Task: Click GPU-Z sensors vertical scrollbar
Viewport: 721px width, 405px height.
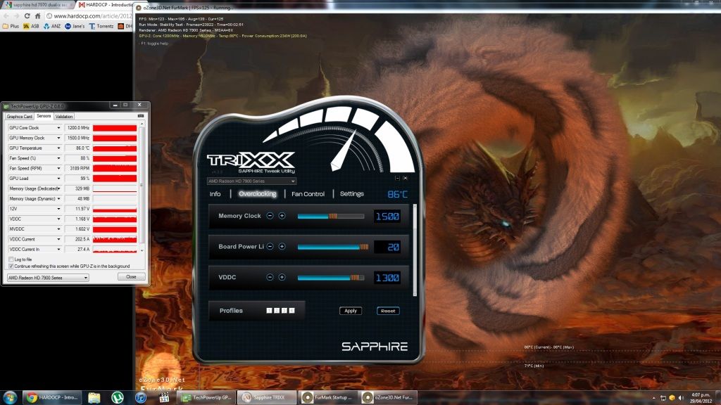Action: tap(142, 187)
